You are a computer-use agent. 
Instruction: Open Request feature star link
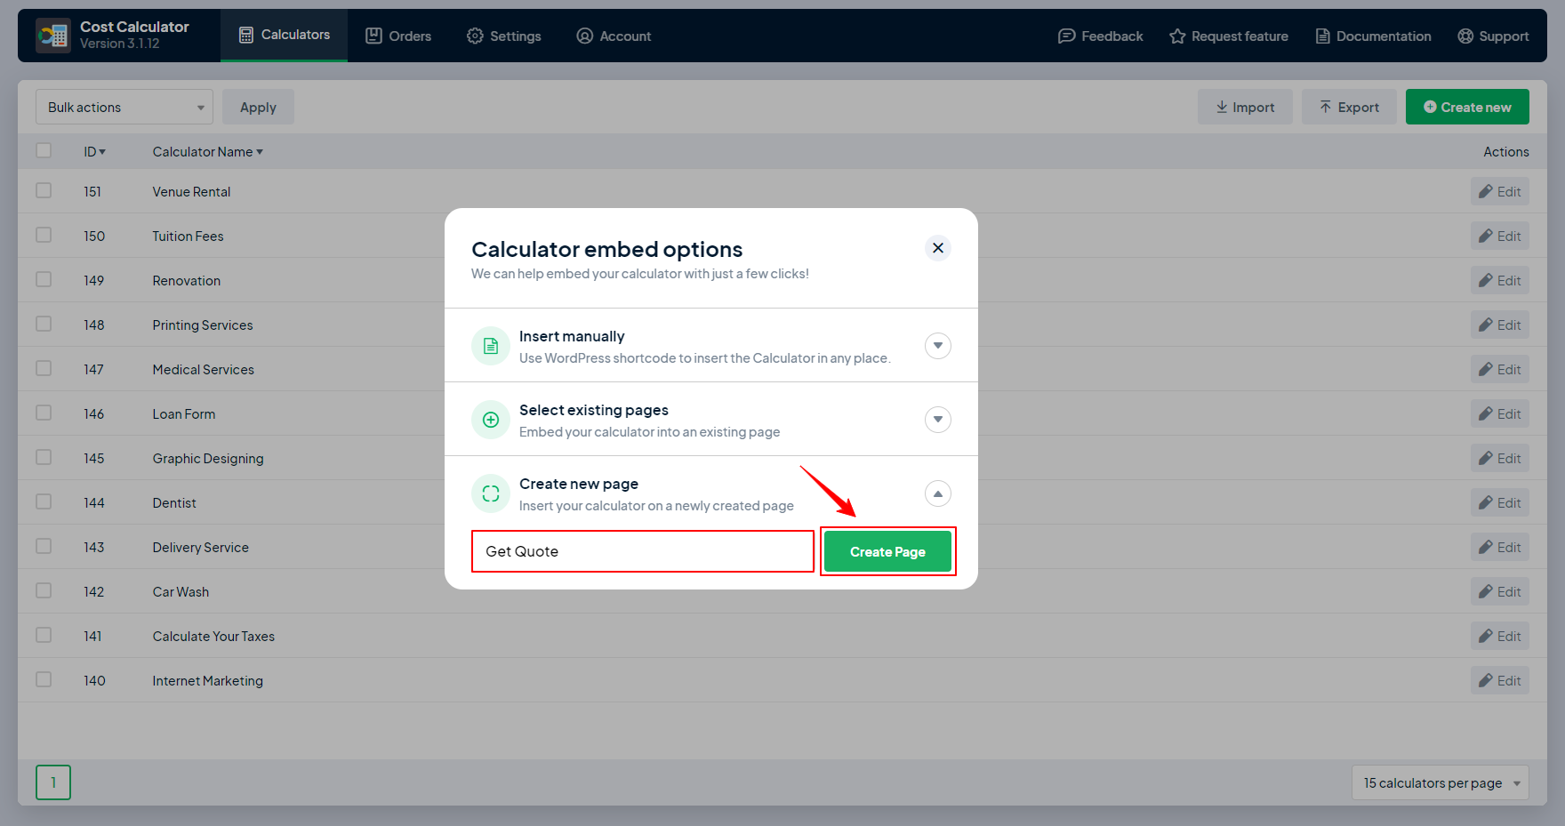[x=1229, y=36]
